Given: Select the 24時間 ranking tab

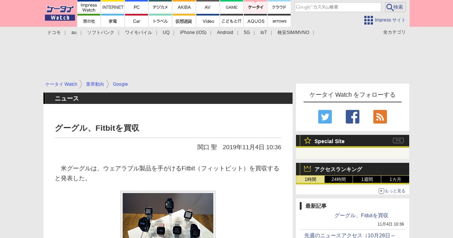Looking at the screenshot, I should pos(339,179).
